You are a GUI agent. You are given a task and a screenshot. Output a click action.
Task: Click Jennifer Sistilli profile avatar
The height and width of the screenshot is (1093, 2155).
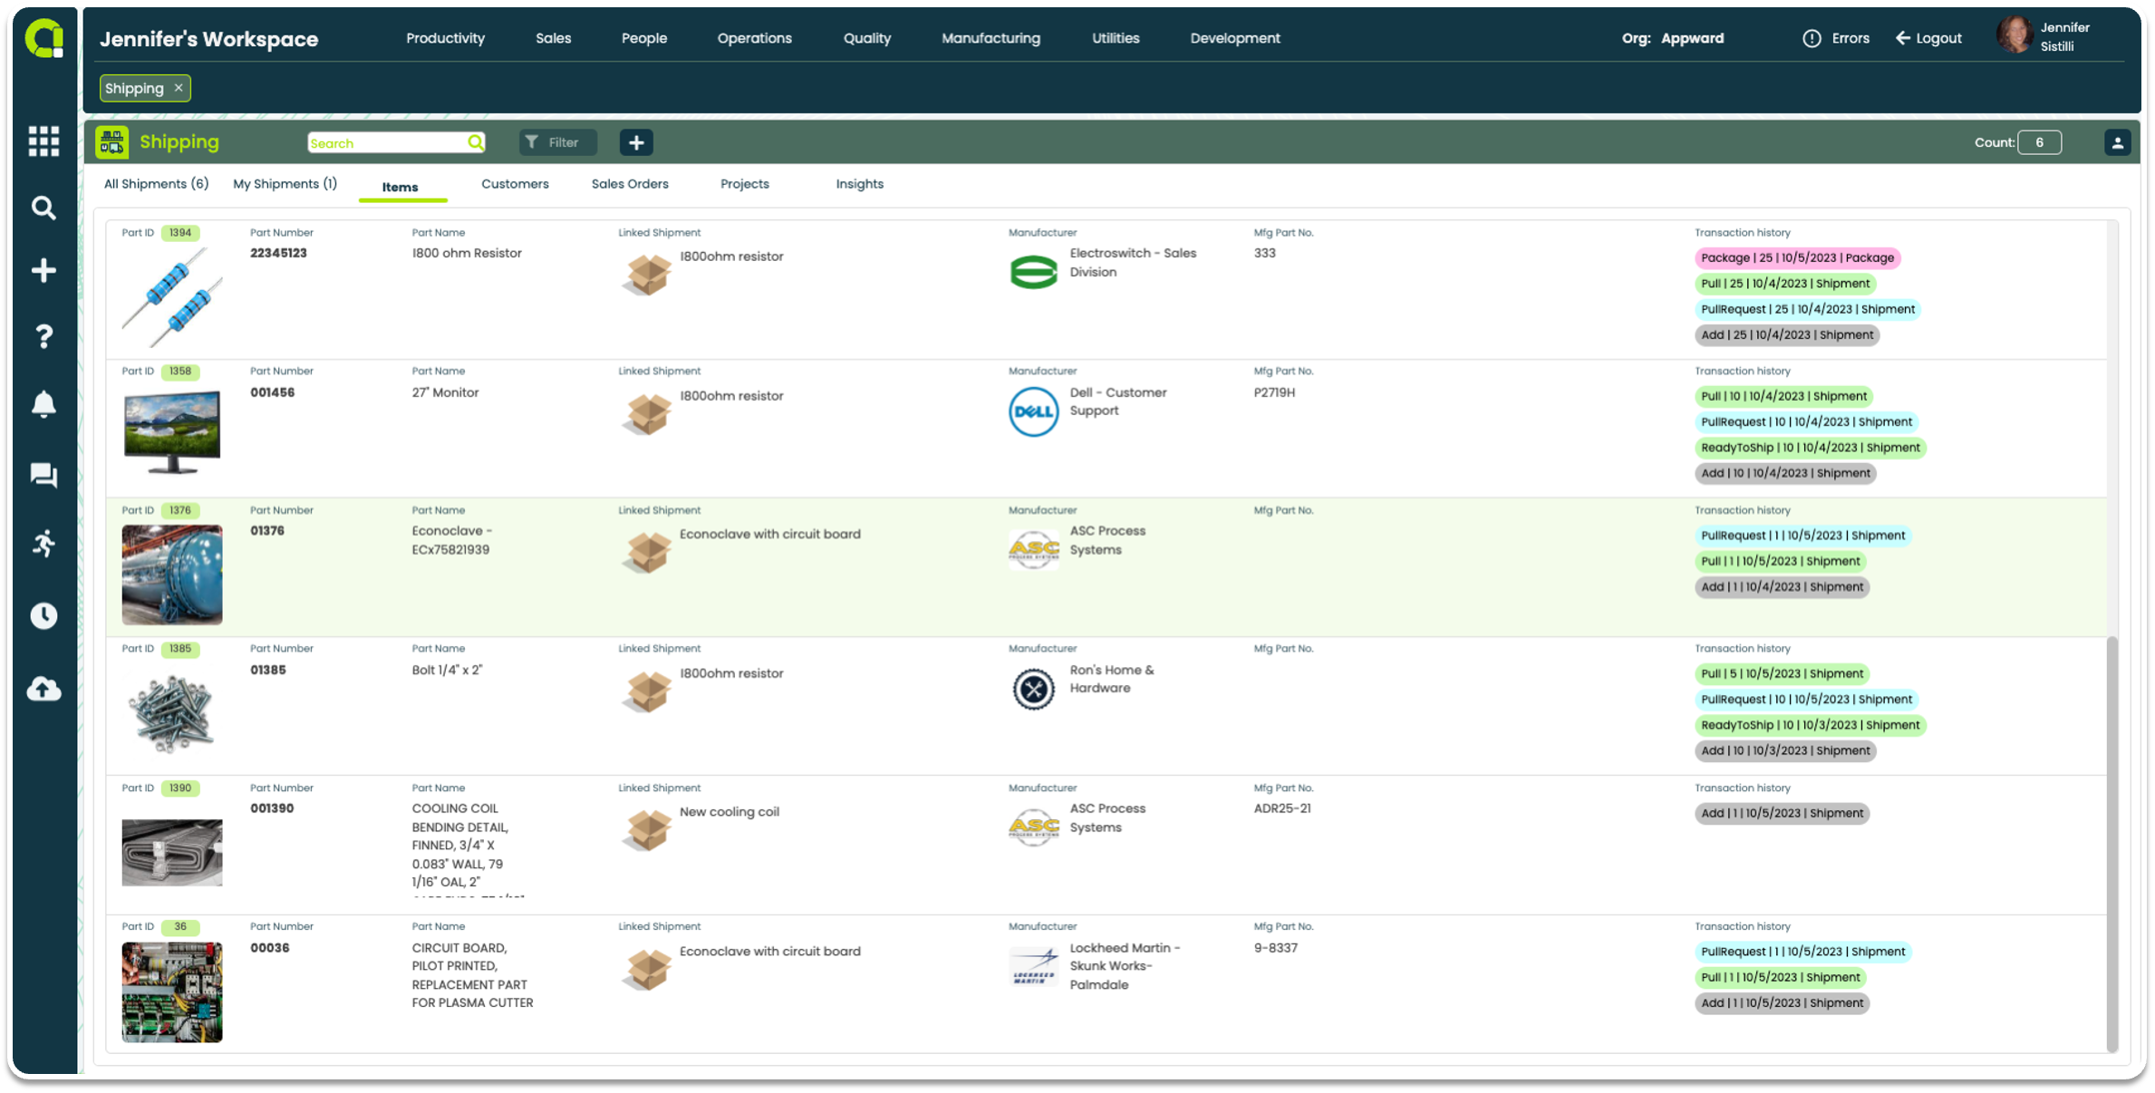[x=2015, y=35]
